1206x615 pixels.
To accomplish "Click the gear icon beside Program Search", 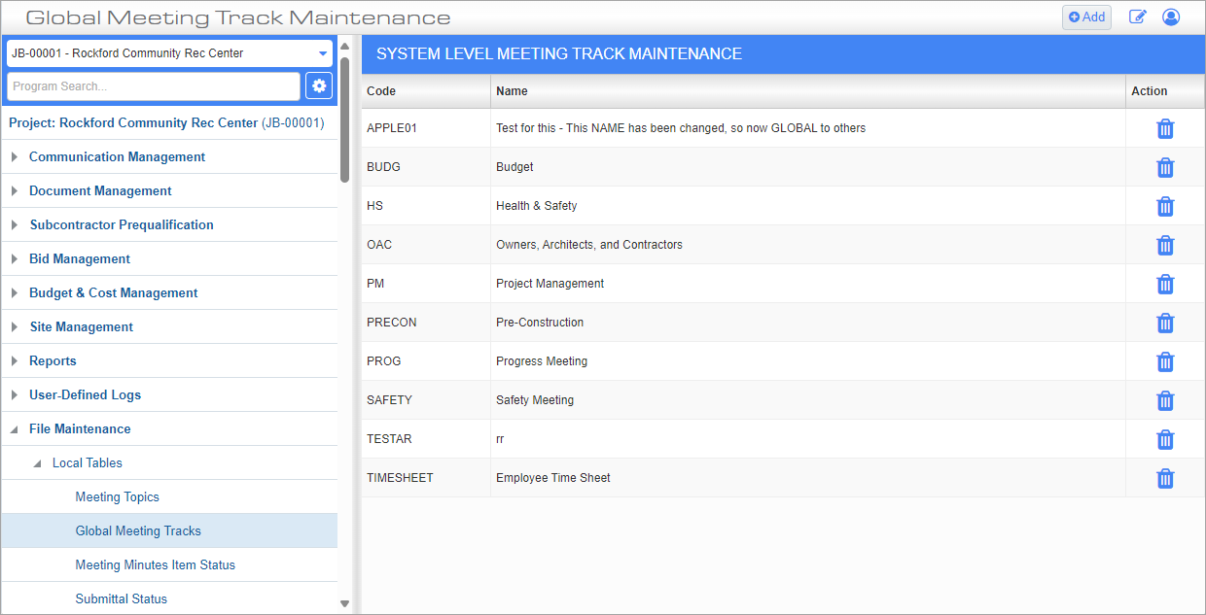I will [319, 85].
